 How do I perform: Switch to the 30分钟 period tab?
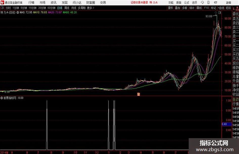42,8
